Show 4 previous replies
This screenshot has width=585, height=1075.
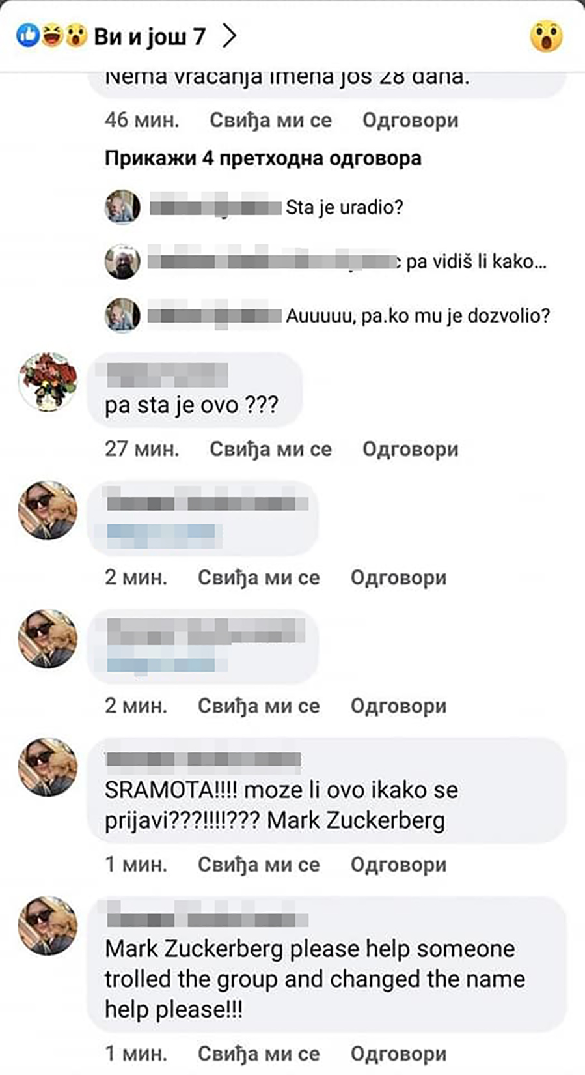[263, 158]
